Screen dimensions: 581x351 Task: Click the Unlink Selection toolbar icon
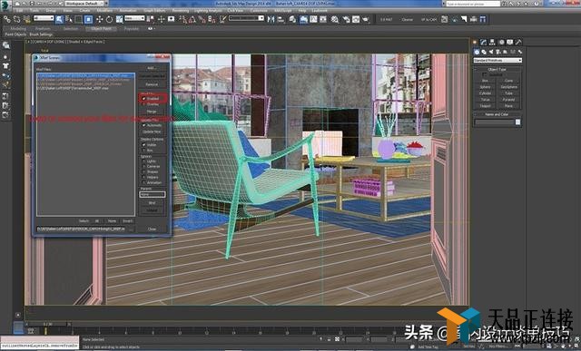coord(16,19)
